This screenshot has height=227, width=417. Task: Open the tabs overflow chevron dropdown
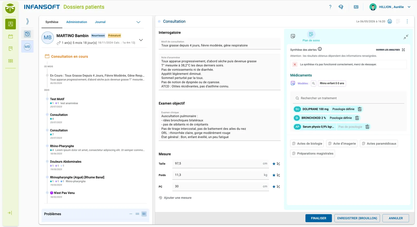[x=138, y=22]
